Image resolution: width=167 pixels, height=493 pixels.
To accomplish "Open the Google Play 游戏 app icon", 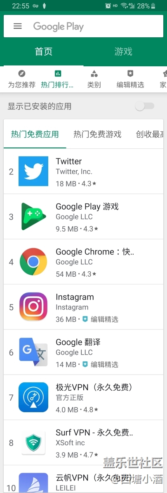I will coord(33,216).
